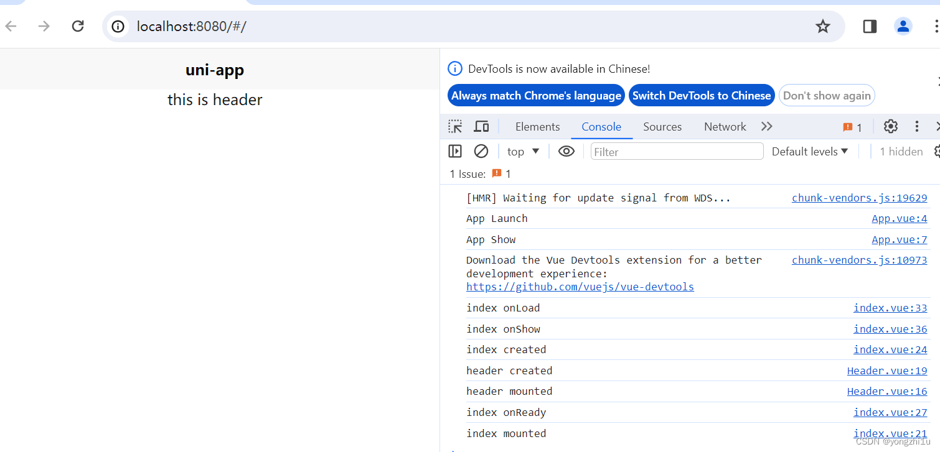Viewport: 940px width, 452px height.
Task: Reload the page with refresh icon
Action: pos(78,26)
